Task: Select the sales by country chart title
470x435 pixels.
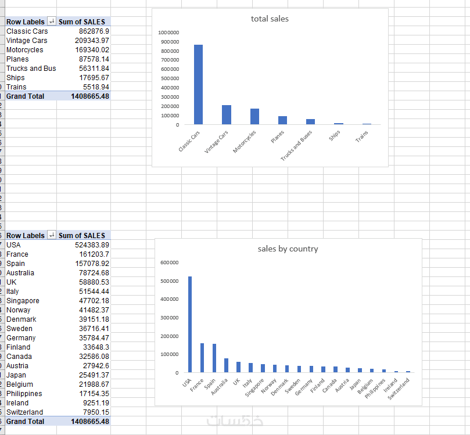Action: click(288, 249)
